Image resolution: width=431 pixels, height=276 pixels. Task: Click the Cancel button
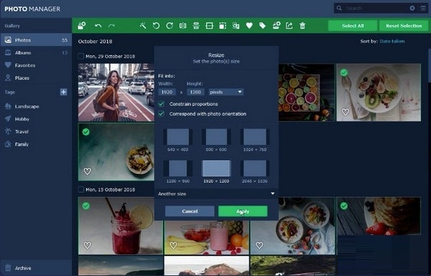point(190,211)
